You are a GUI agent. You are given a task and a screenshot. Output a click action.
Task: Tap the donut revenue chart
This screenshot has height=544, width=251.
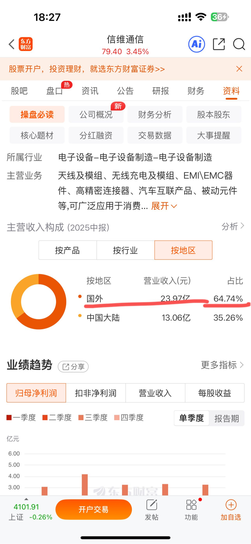(39, 301)
